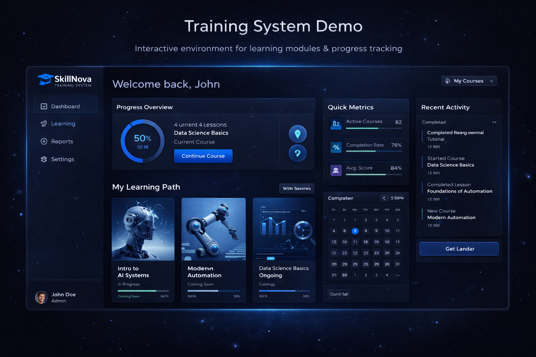Click the S 50% calendar selector

coord(397,198)
